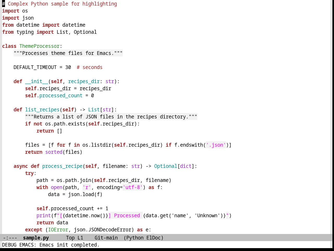Click the '.json' string literal

(x=216, y=145)
